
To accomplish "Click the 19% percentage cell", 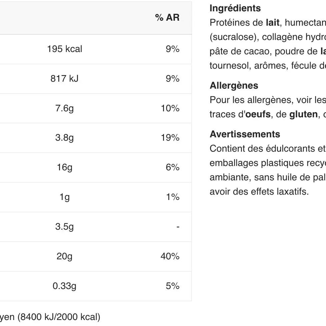I will (170, 138).
